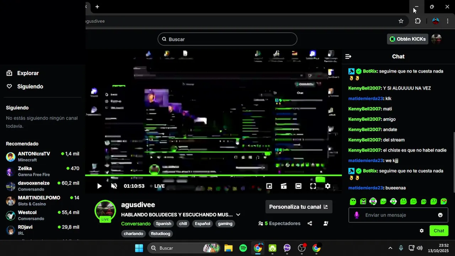Open a new browser tab

[97, 7]
